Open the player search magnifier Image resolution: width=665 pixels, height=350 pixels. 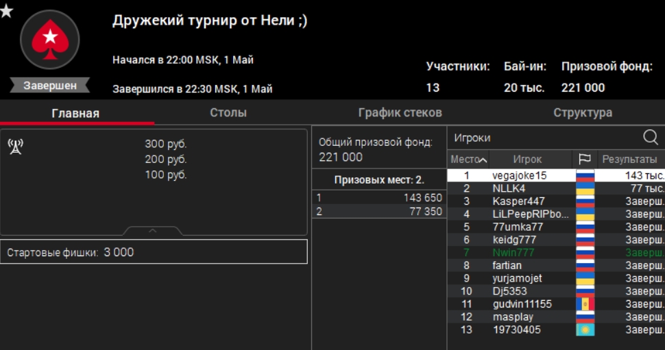[650, 137]
